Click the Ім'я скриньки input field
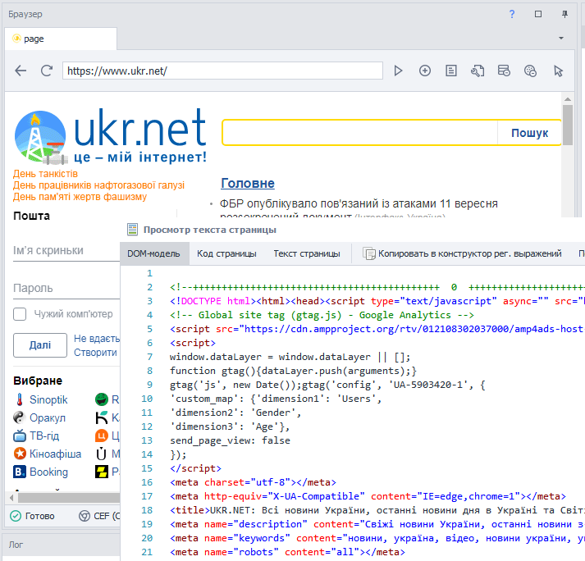This screenshot has width=585, height=561. (66, 251)
